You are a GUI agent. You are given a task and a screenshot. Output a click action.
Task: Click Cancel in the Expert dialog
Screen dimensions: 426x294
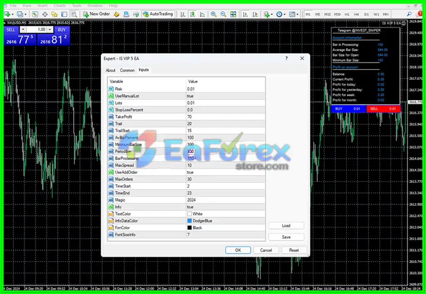266,250
